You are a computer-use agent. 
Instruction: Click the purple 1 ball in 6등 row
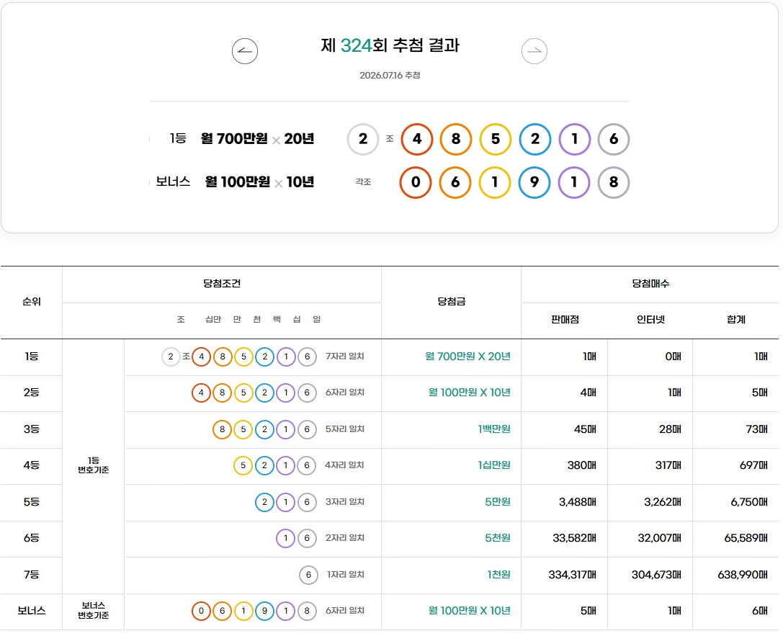pos(286,538)
